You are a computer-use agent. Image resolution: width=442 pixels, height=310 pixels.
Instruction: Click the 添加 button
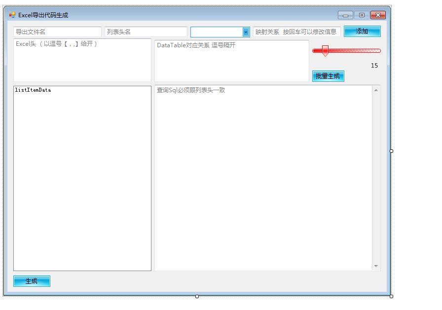coord(362,31)
